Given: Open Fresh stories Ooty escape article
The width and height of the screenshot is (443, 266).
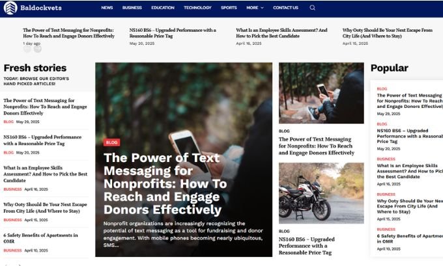Looking at the screenshot, I should point(45,207).
